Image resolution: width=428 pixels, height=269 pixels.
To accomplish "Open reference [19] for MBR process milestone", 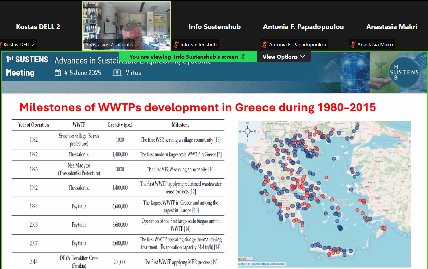I will [214, 262].
